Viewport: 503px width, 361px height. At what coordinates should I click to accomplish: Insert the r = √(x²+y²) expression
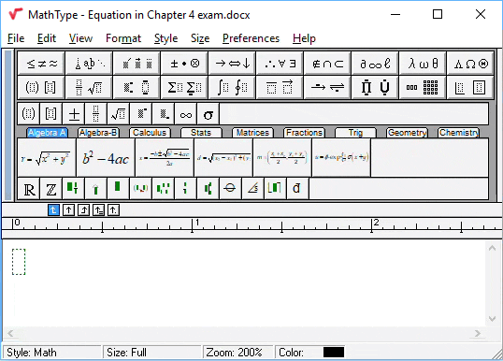pos(47,157)
